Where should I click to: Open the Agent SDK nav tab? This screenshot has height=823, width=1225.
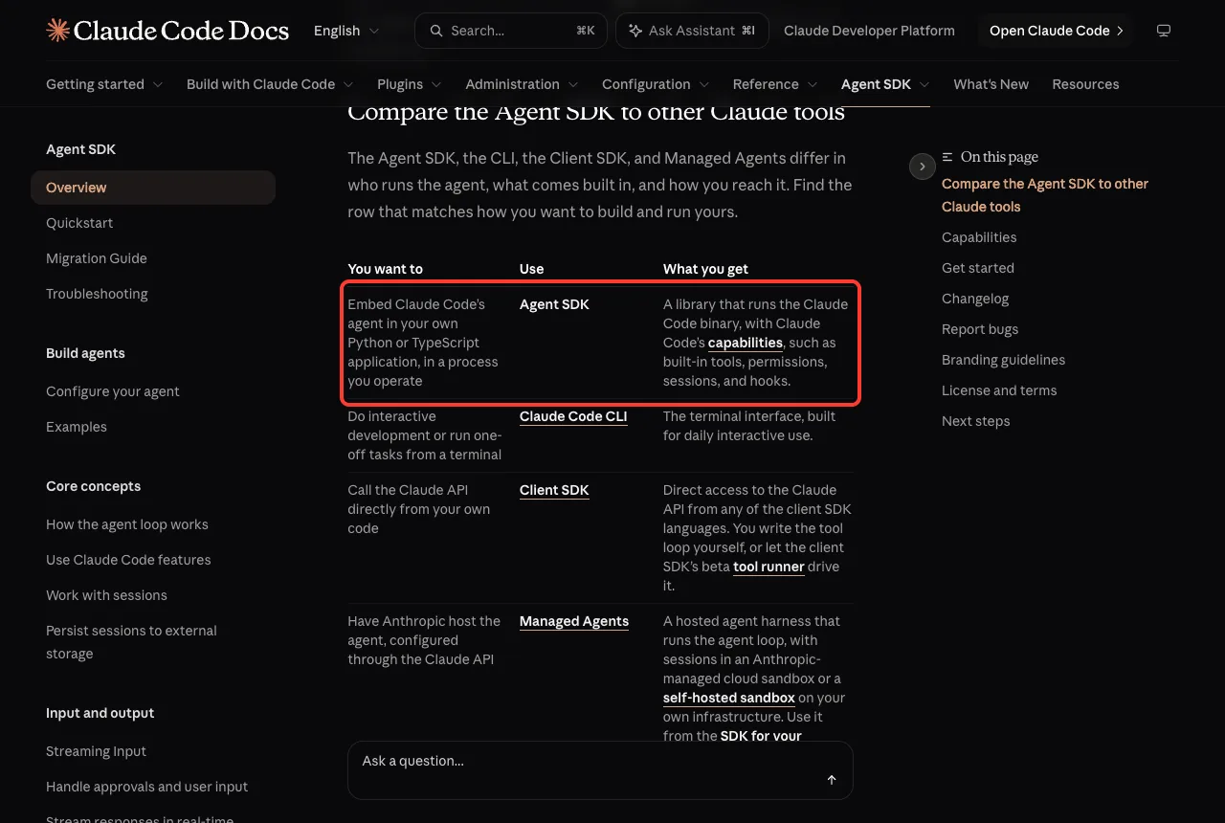885,84
